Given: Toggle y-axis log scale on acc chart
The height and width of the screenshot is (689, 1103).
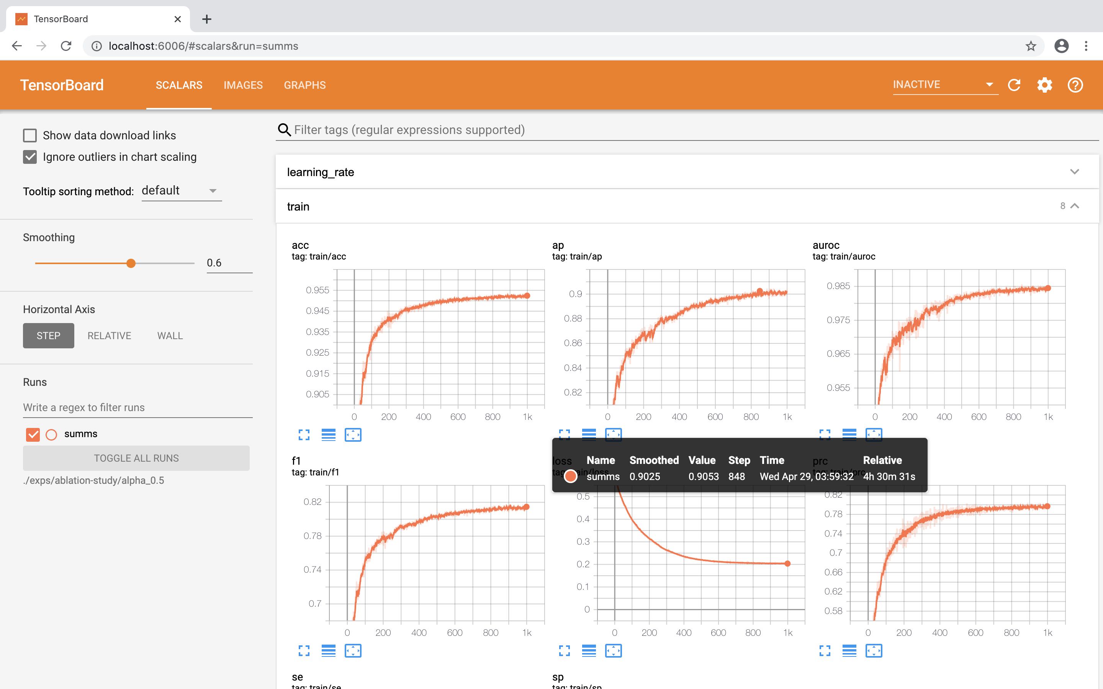Looking at the screenshot, I should (328, 435).
